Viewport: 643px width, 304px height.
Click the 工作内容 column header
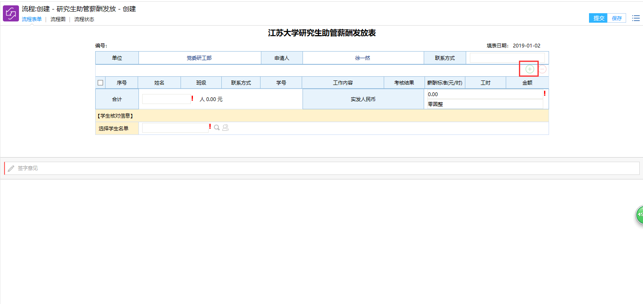point(343,82)
